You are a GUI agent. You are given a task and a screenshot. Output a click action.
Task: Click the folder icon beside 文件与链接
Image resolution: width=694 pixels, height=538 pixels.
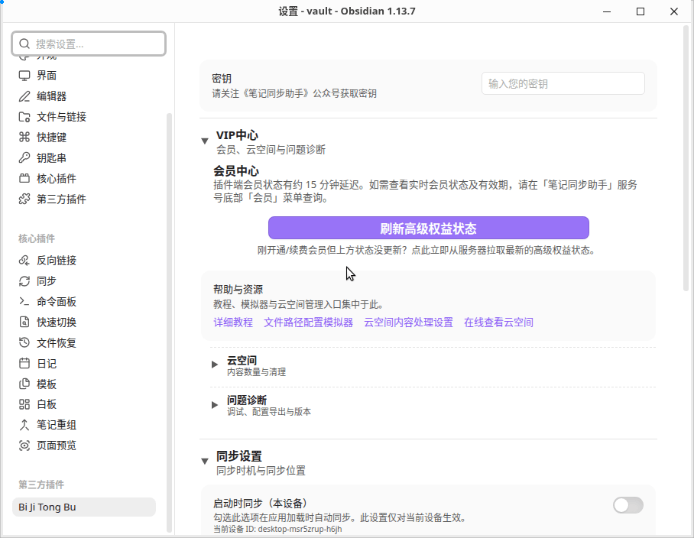tap(24, 117)
